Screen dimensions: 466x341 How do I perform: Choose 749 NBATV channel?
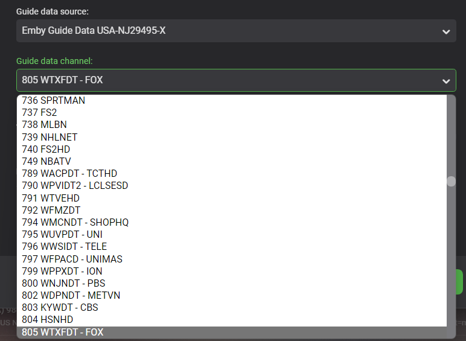[232, 161]
